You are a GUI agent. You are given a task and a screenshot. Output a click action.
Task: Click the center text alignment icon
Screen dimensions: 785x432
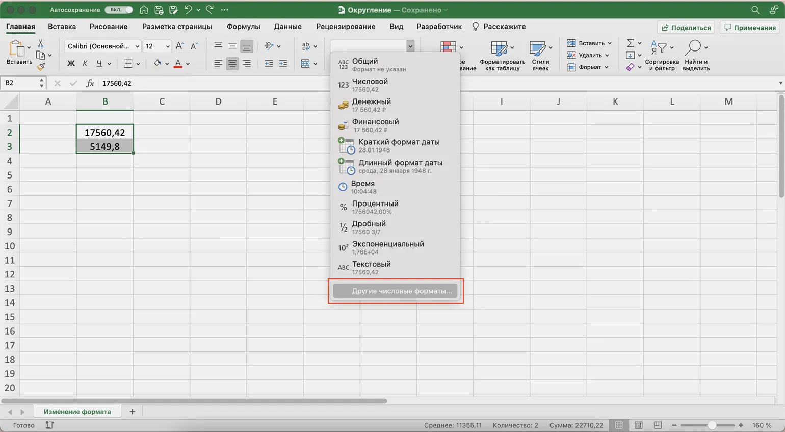pos(232,64)
